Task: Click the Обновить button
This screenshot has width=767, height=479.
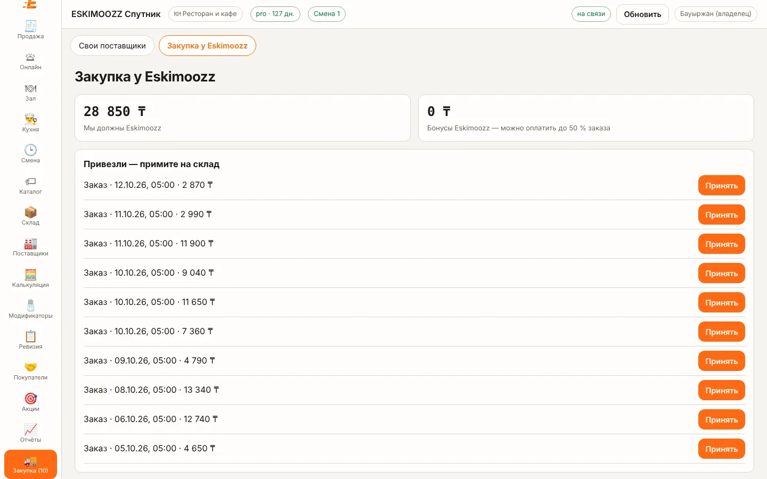Action: [x=642, y=14]
